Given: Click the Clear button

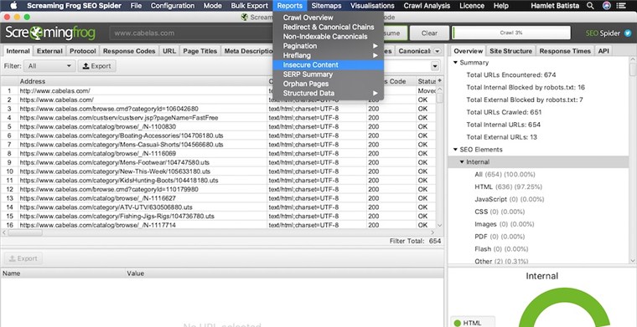Looking at the screenshot, I should (x=429, y=33).
